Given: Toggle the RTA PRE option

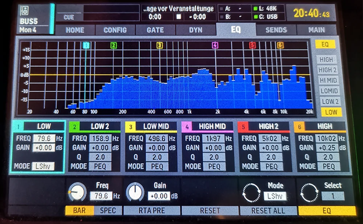Looking at the screenshot, I should tap(152, 210).
